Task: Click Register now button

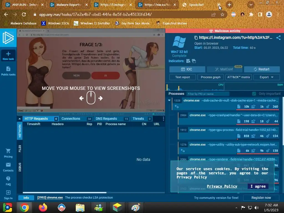Action: [x=261, y=197]
